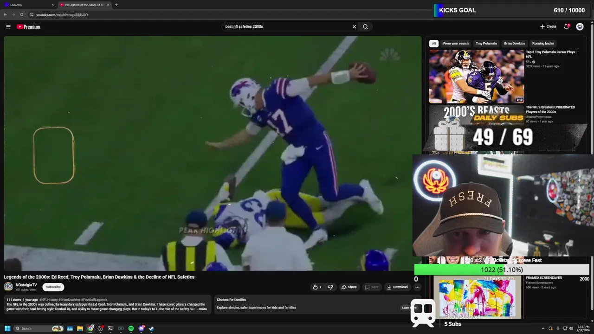Select the From your search chip
The image size is (594, 334).
[x=456, y=43]
